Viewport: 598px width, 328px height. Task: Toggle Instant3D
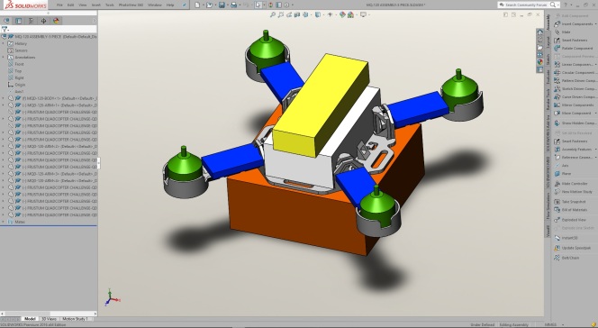point(566,238)
